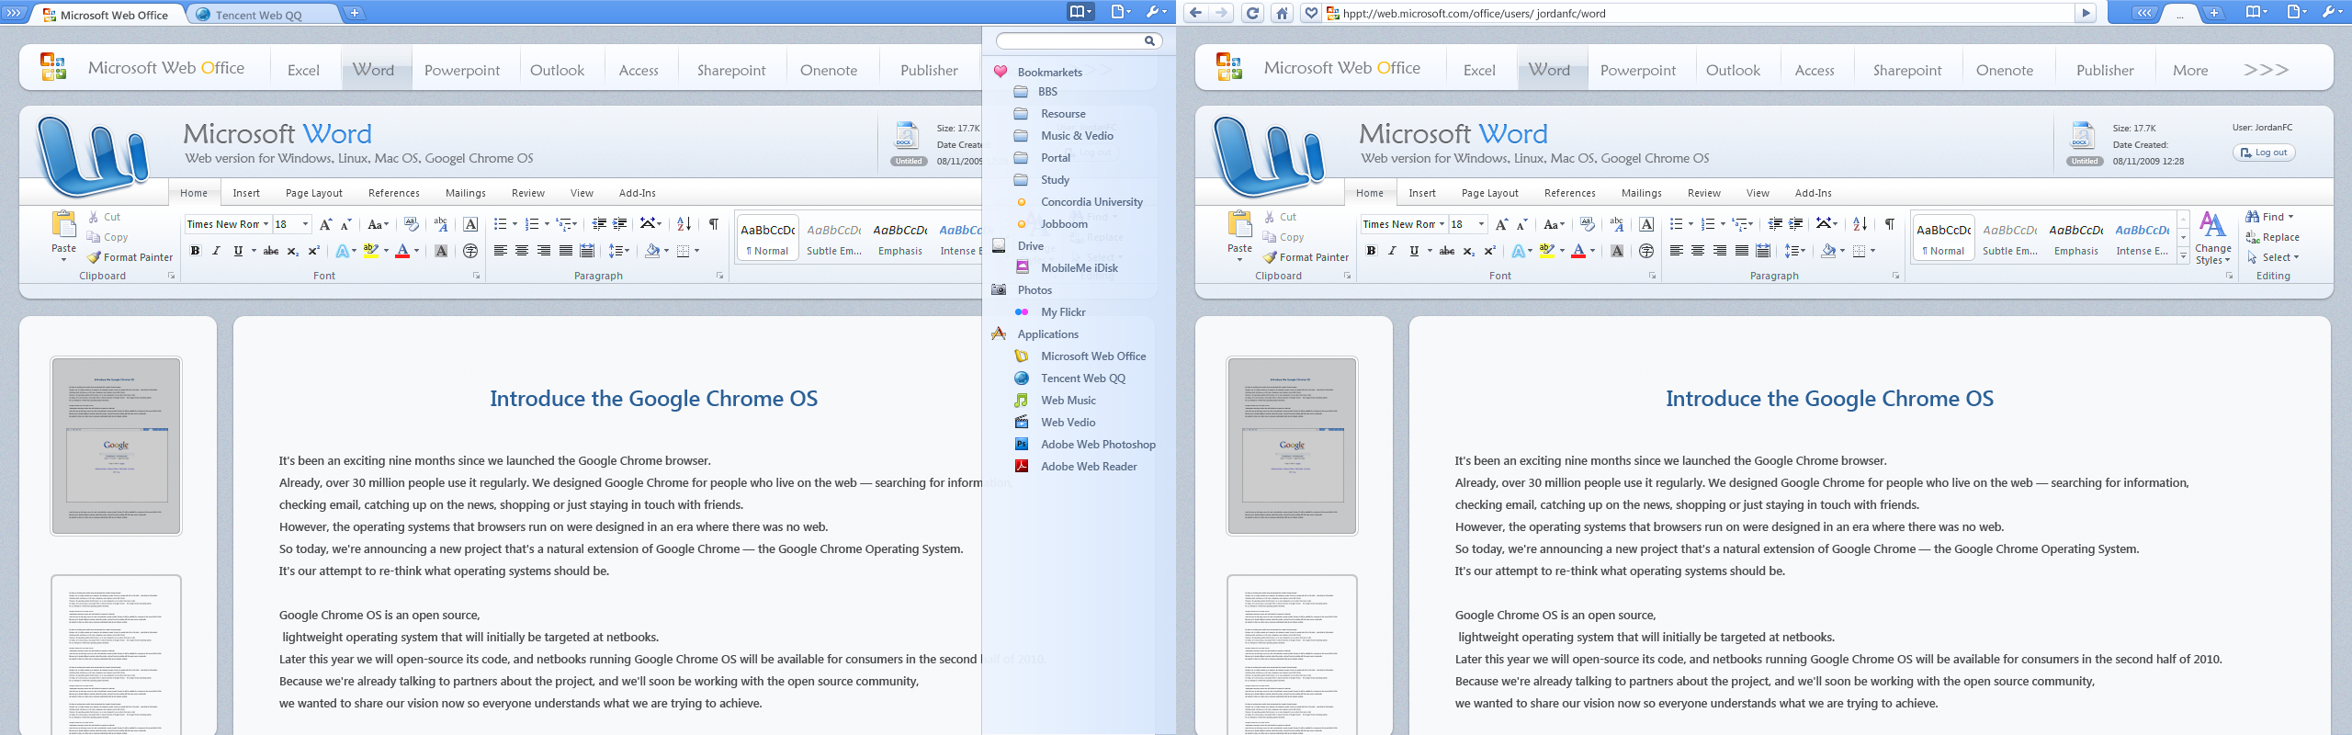2352x735 pixels.
Task: Click Increase Indent icon in left-hand window
Action: pos(620,224)
